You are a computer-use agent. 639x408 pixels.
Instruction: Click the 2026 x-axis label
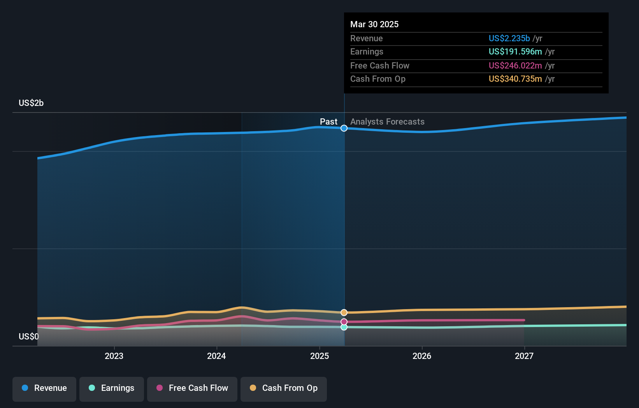point(422,356)
